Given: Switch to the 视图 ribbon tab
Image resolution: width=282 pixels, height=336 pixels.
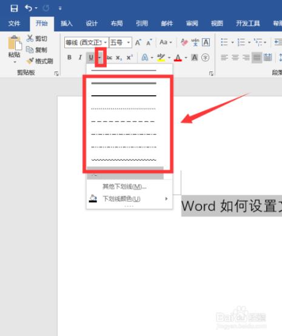Looking at the screenshot, I should pyautogui.click(x=217, y=24).
